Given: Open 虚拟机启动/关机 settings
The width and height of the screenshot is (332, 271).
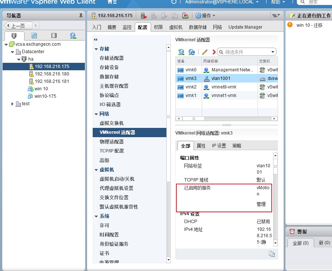Looking at the screenshot, I should tap(117, 179).
